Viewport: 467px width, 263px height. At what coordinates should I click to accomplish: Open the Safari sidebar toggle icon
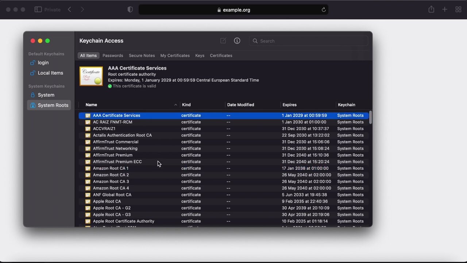38,9
